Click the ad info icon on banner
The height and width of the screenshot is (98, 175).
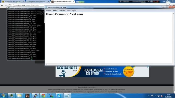point(148,67)
